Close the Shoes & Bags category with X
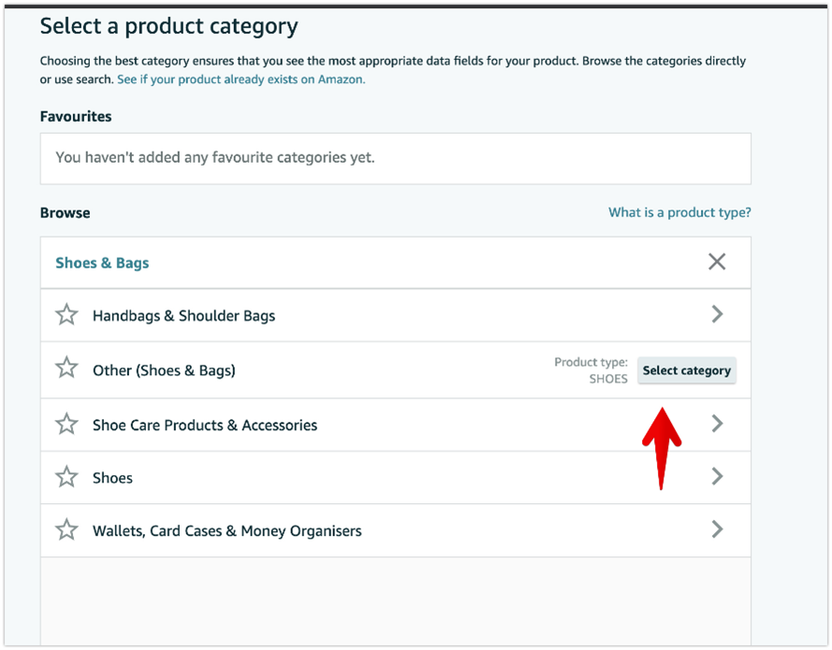 pyautogui.click(x=717, y=262)
